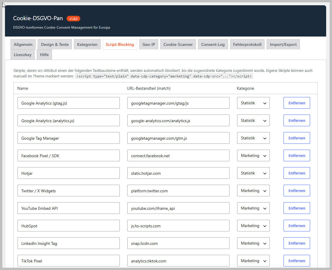Click the Kategorie column header
The height and width of the screenshot is (270, 332).
pyautogui.click(x=245, y=88)
